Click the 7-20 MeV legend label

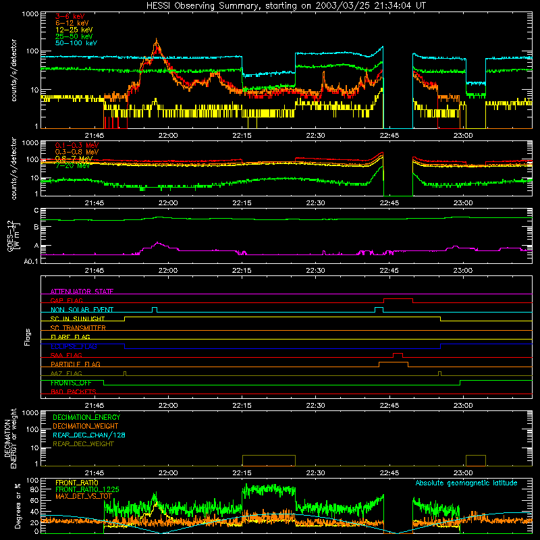72,165
